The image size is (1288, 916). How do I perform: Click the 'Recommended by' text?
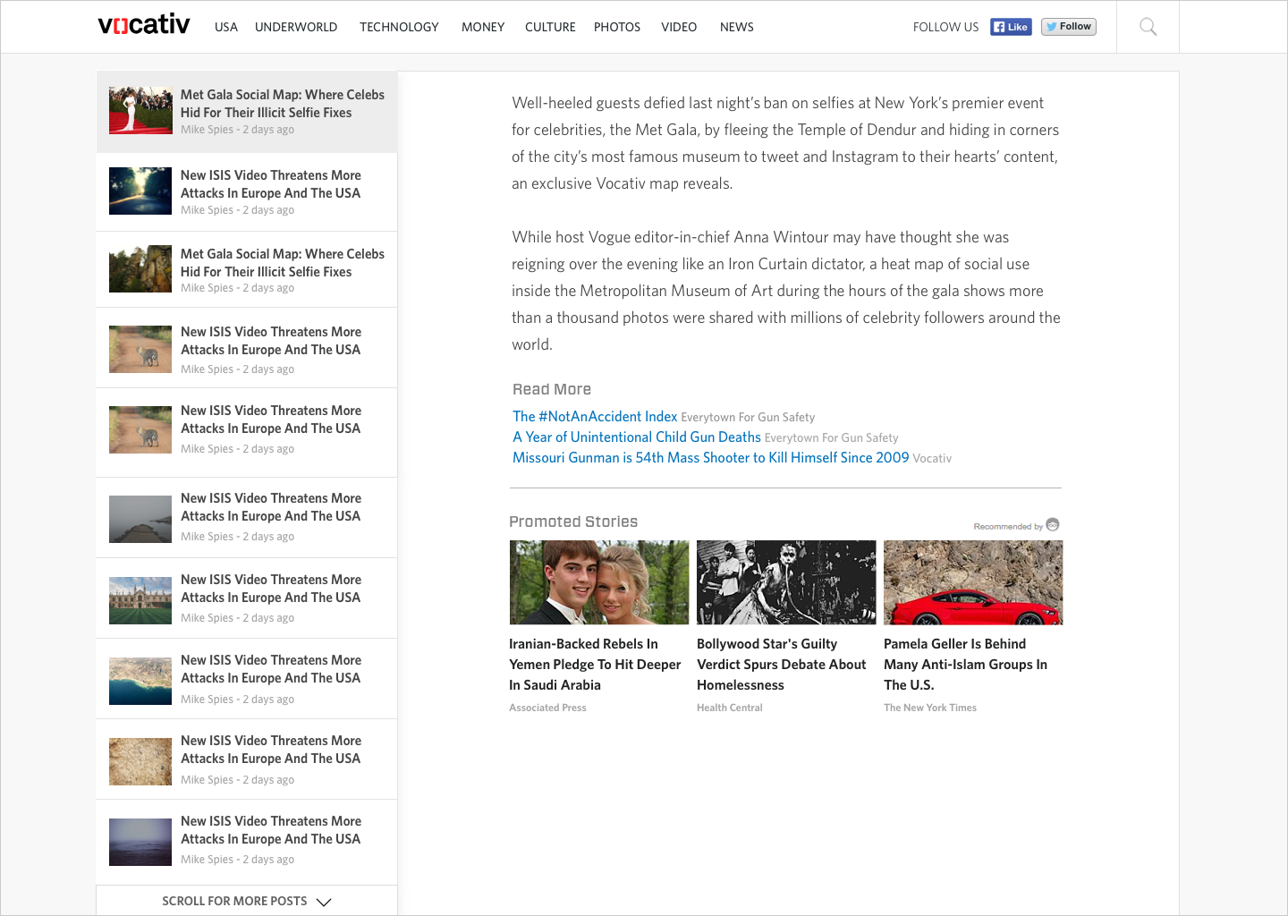click(x=1008, y=526)
